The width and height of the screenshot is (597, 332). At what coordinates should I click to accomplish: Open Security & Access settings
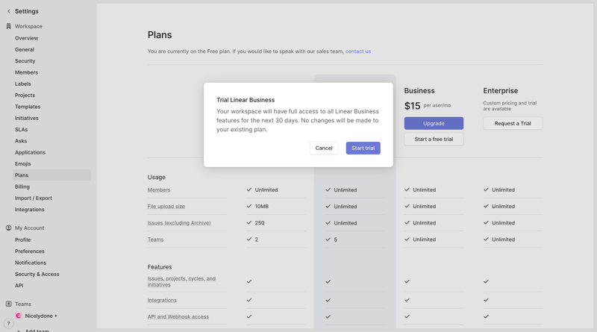click(x=37, y=274)
